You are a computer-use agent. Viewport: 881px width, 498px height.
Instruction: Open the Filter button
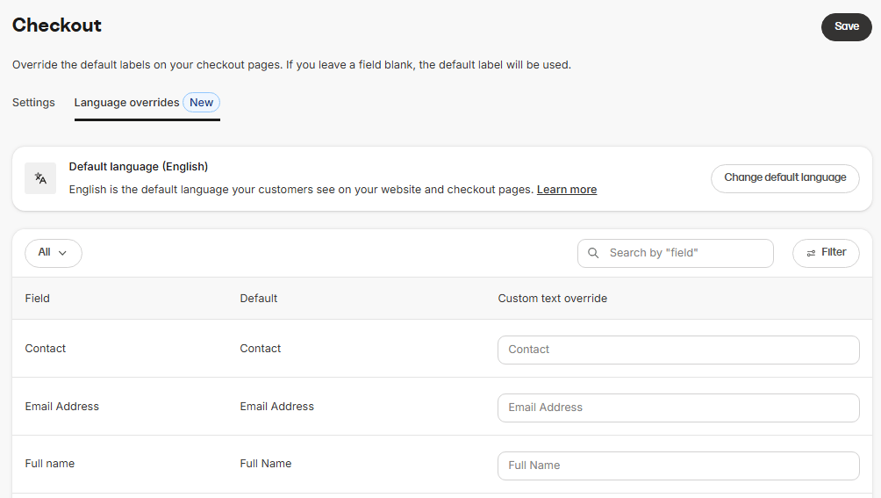click(826, 253)
